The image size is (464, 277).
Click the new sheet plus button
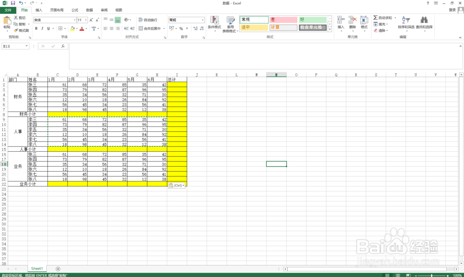click(58, 269)
